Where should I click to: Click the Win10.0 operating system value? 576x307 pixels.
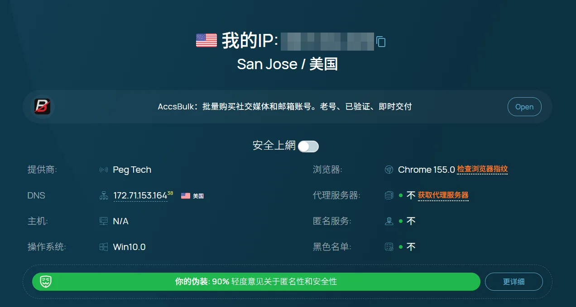(130, 247)
